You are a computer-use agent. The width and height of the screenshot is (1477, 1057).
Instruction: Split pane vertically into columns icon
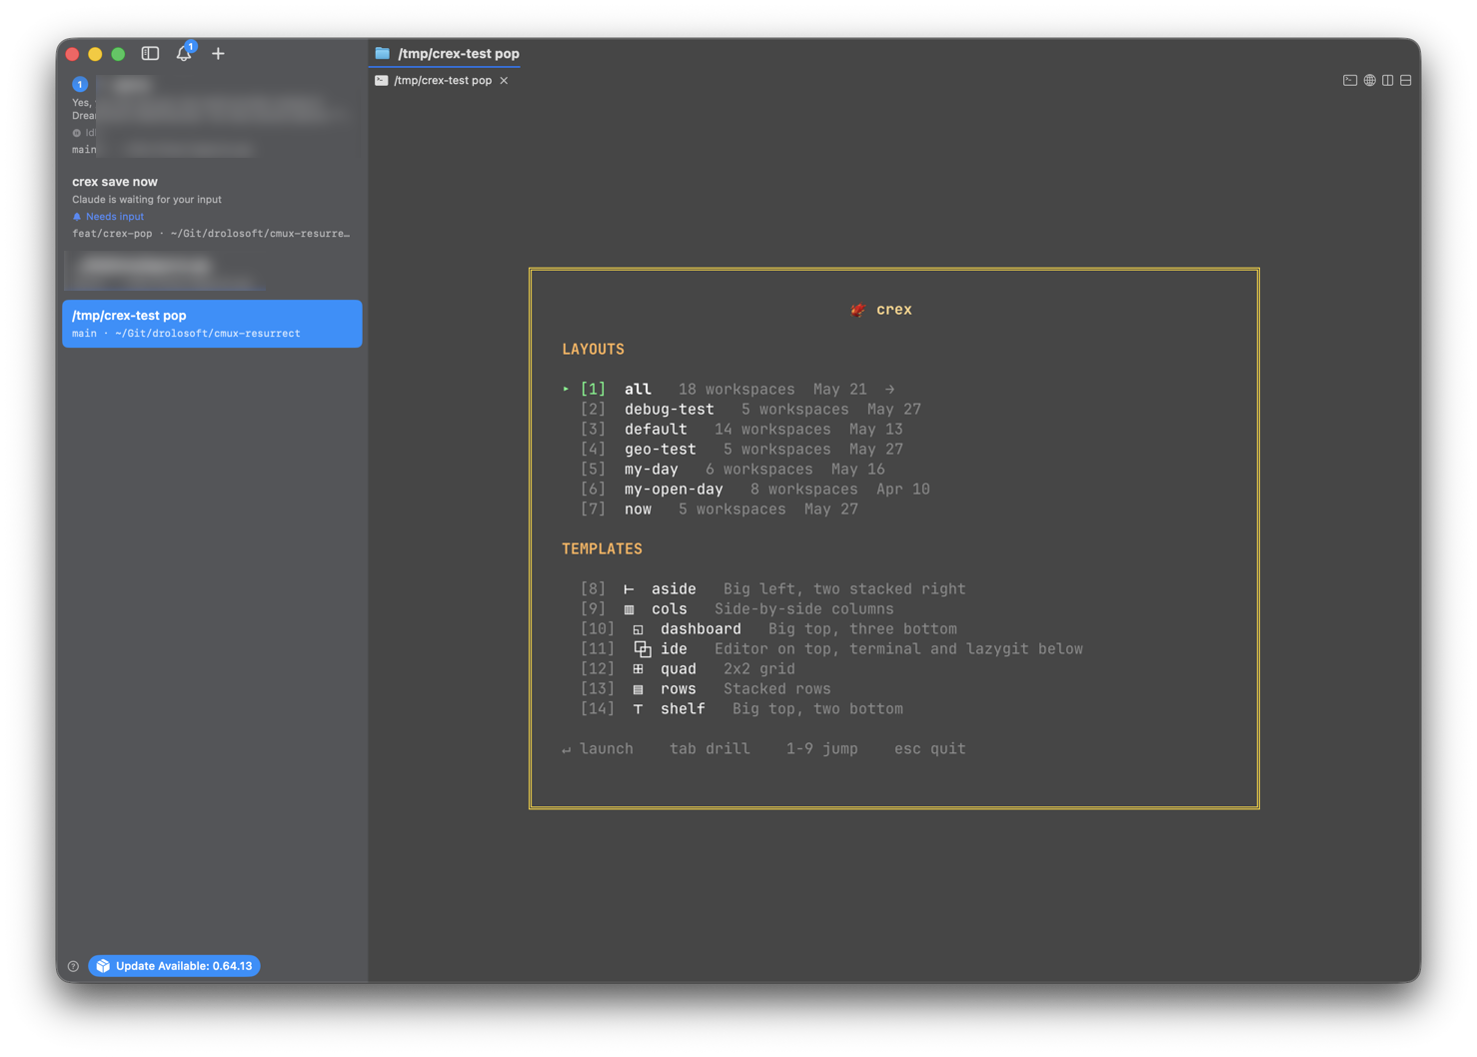point(1387,80)
